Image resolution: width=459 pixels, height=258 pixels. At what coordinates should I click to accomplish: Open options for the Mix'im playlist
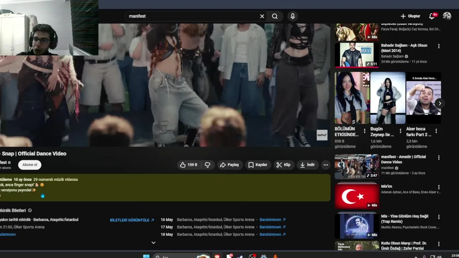point(439,187)
